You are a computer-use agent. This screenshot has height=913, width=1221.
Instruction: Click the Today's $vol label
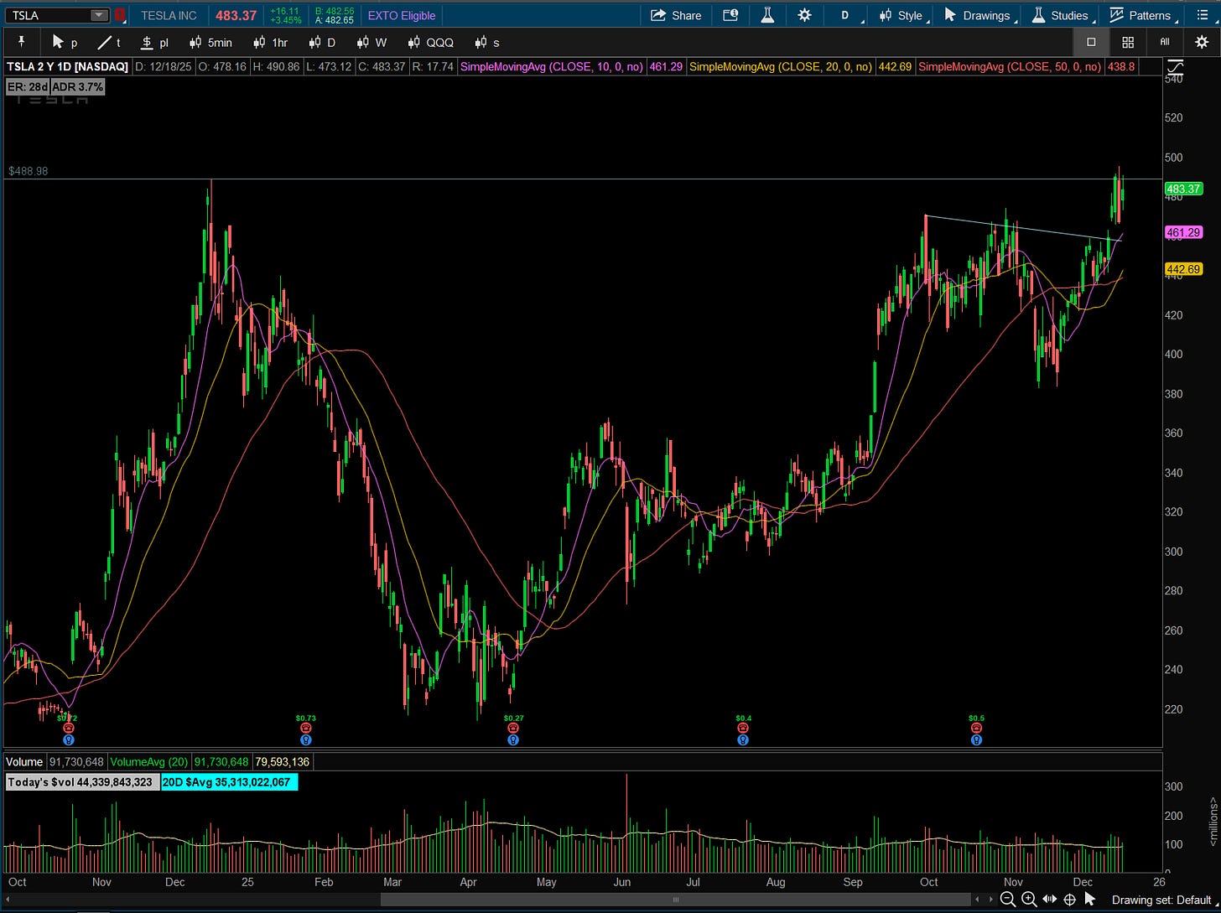coord(82,782)
